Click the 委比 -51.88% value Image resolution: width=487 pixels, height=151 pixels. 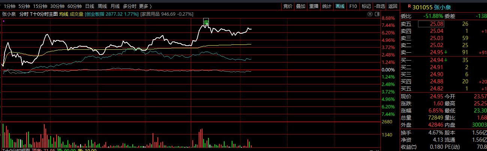433,16
